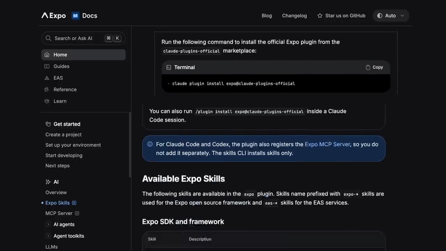The image size is (446, 251).
Task: Click Star us on GitHub
Action: click(x=341, y=16)
